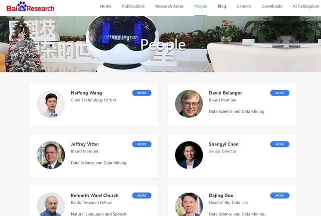321x216 pixels.
Task: Go to the Publications page
Action: pos(133,6)
